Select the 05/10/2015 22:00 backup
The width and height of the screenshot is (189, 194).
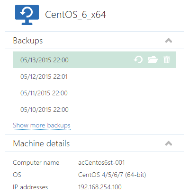94,110
